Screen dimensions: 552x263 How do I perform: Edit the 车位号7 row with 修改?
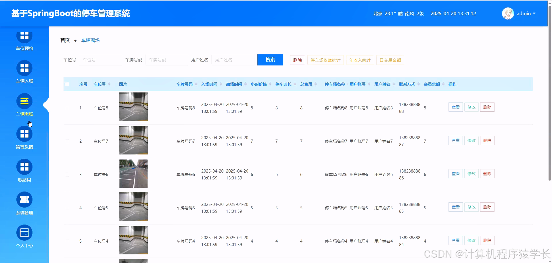point(471,140)
